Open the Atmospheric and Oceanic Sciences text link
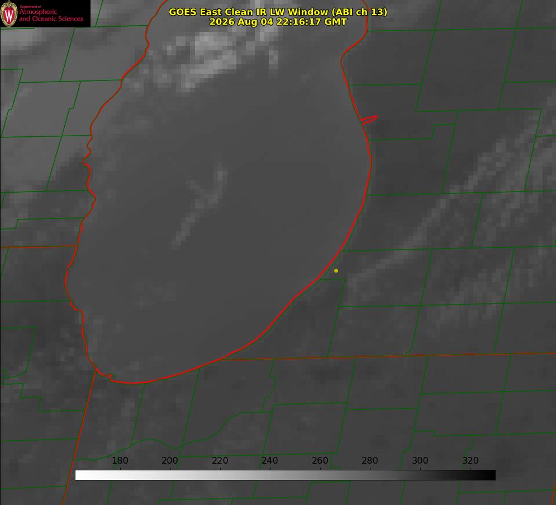Screen dimensions: 556x505 (51, 15)
